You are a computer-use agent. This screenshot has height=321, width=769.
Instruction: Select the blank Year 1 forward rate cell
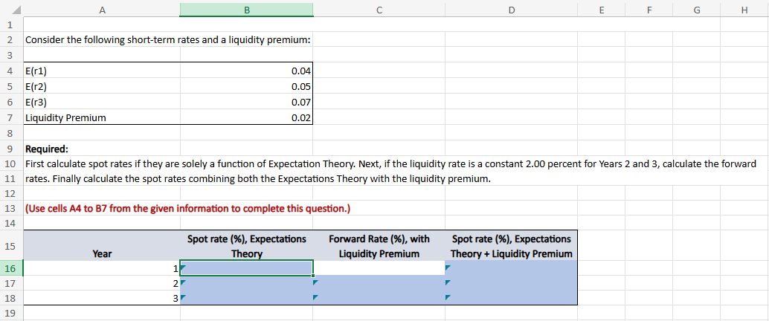[x=379, y=268]
